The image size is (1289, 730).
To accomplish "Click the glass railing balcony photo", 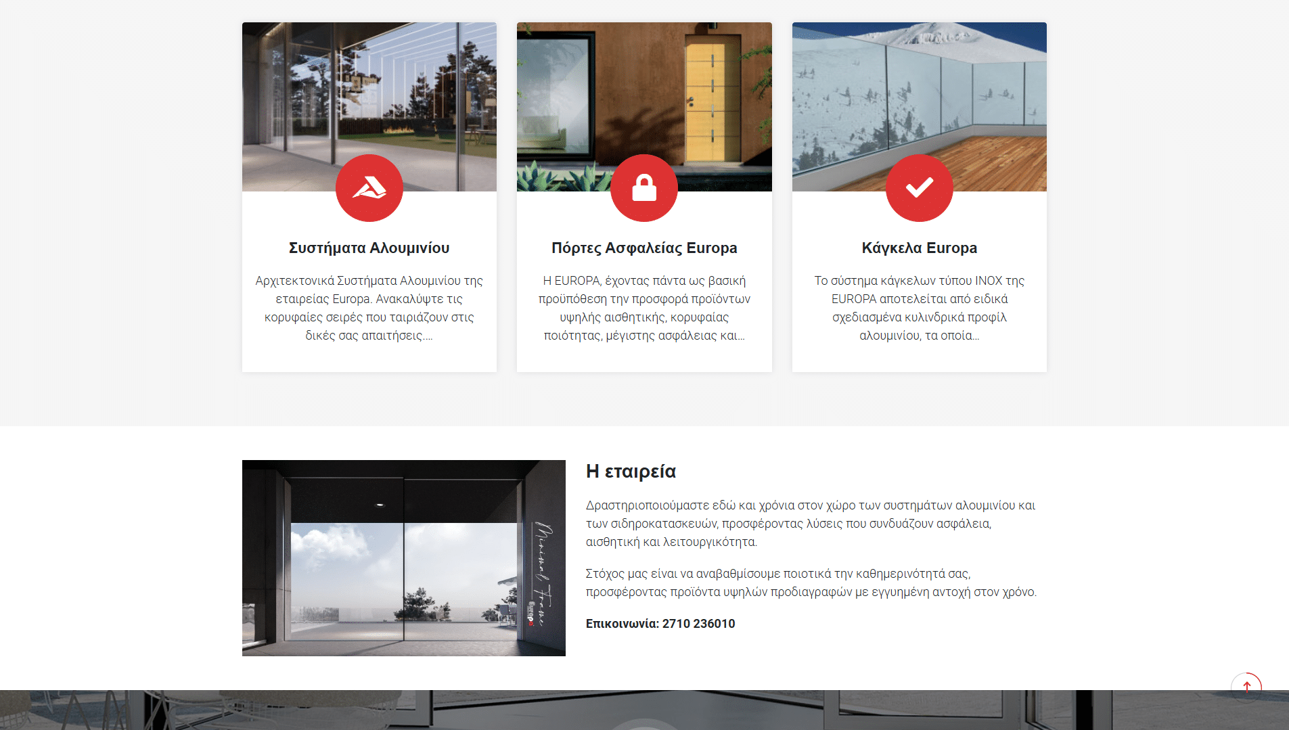I will [x=919, y=88].
